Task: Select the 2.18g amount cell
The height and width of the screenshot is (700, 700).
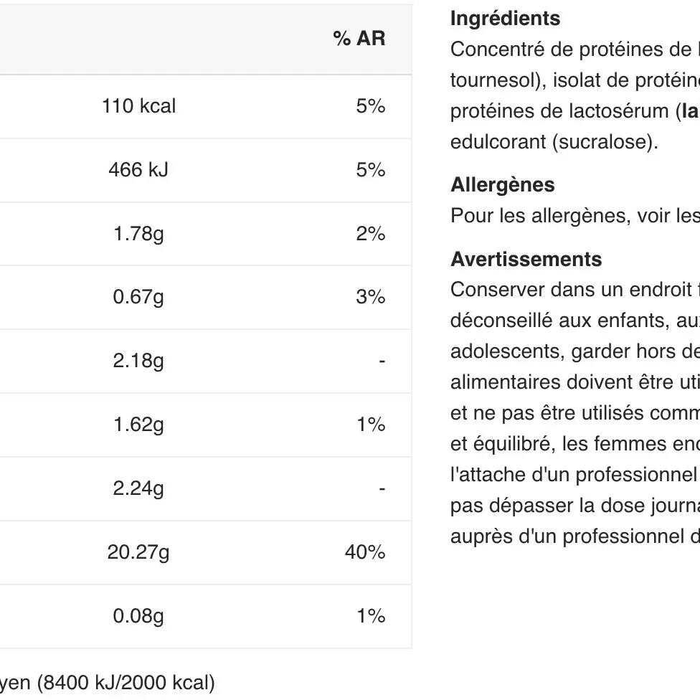Action: pos(138,361)
